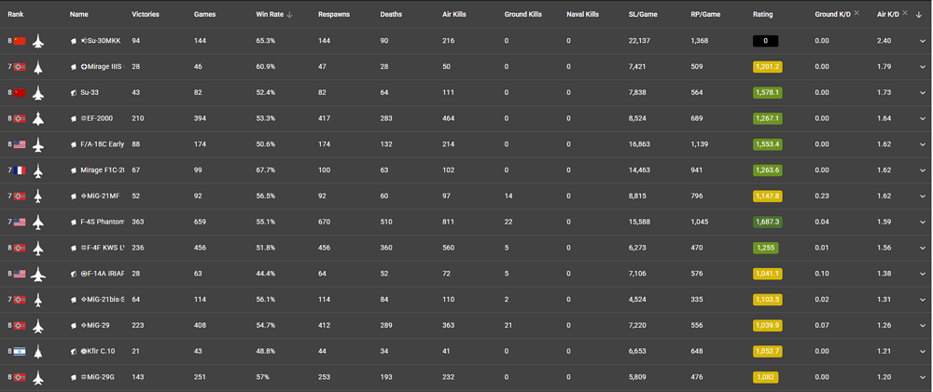The width and height of the screenshot is (933, 392).
Task: Click the down arrow sort icon after Air K/D
Action: coord(919,15)
